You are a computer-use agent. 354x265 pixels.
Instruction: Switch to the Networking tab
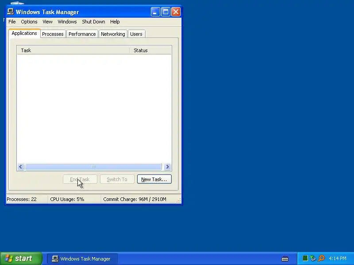(113, 34)
